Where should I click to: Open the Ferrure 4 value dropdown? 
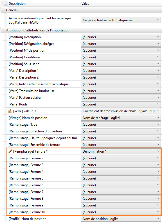(x=121, y=172)
